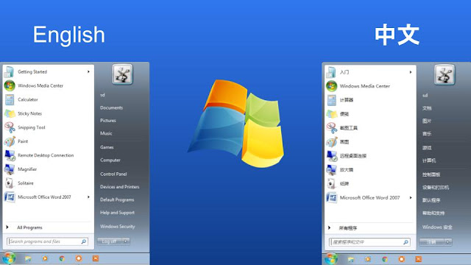Open user folder sd in English menu

pos(102,95)
